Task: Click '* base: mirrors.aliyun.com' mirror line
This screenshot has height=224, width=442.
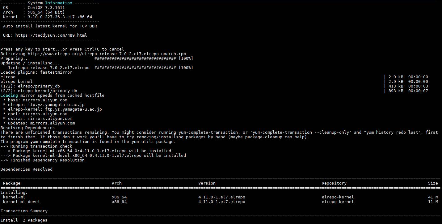Action: tap(35, 100)
